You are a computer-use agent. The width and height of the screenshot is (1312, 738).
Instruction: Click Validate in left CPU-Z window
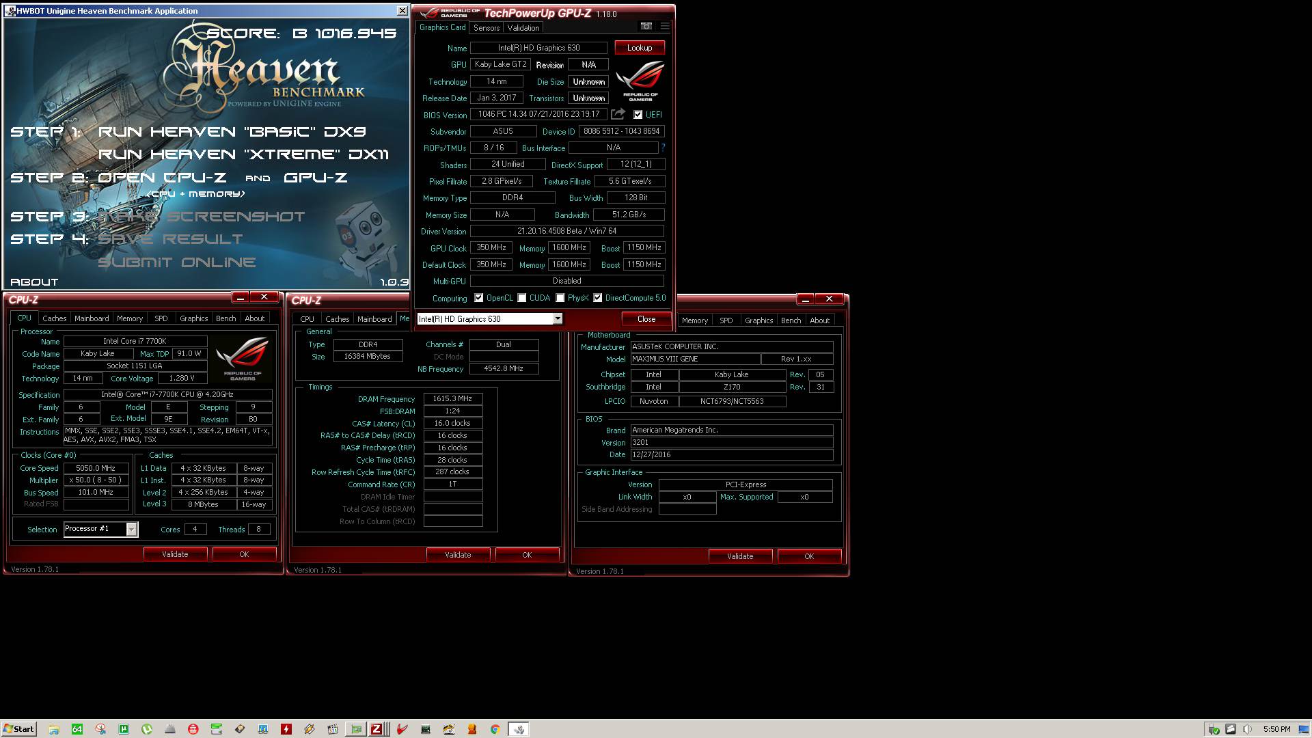[x=175, y=554]
